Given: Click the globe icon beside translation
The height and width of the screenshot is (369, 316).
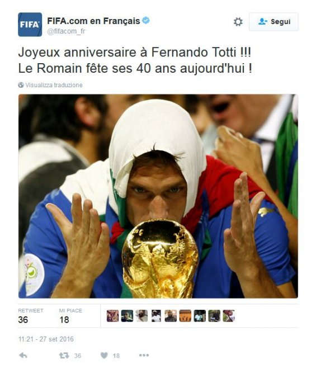Looking at the screenshot, I should point(21,85).
